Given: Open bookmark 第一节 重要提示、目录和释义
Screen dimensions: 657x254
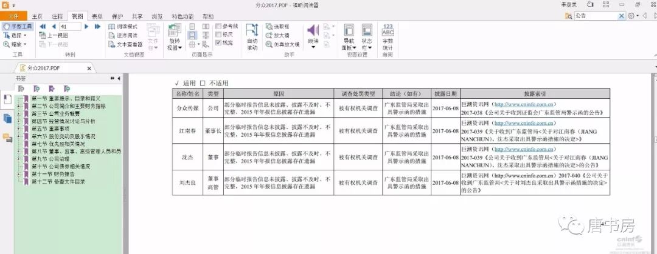Looking at the screenshot, I should [x=66, y=99].
